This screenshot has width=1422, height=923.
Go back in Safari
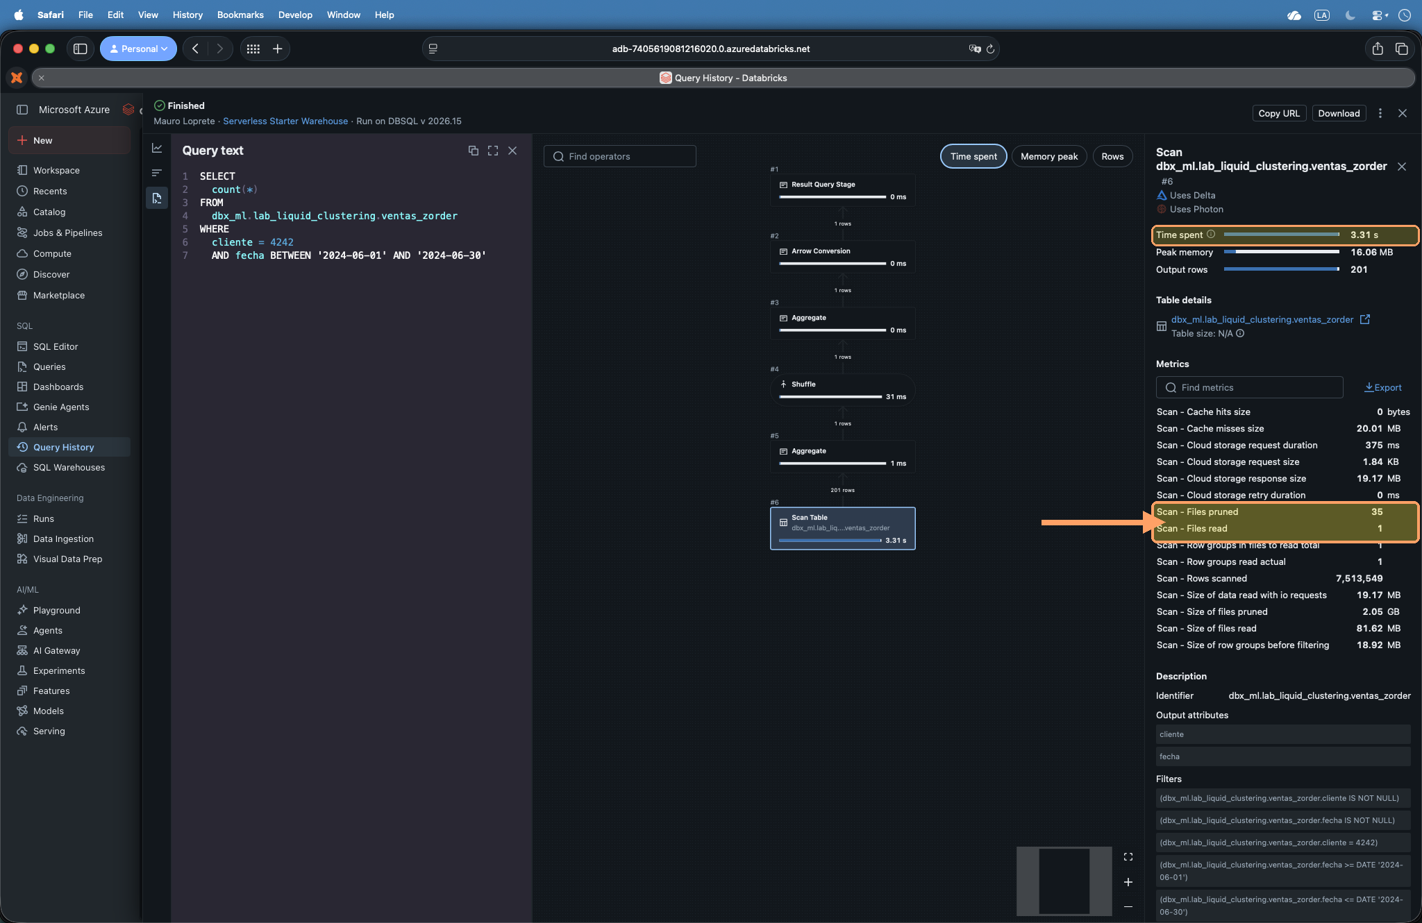(195, 49)
